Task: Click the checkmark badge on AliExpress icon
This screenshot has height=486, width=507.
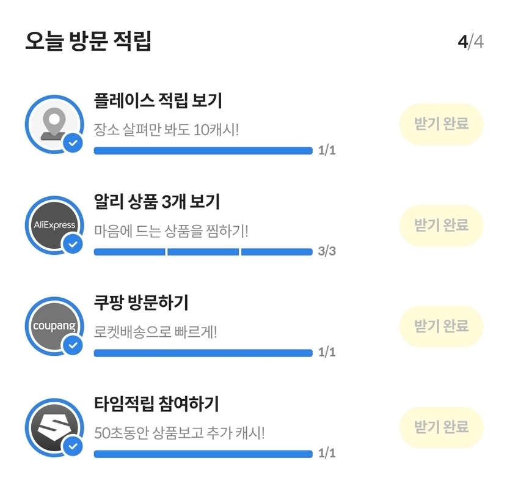Action: (73, 245)
